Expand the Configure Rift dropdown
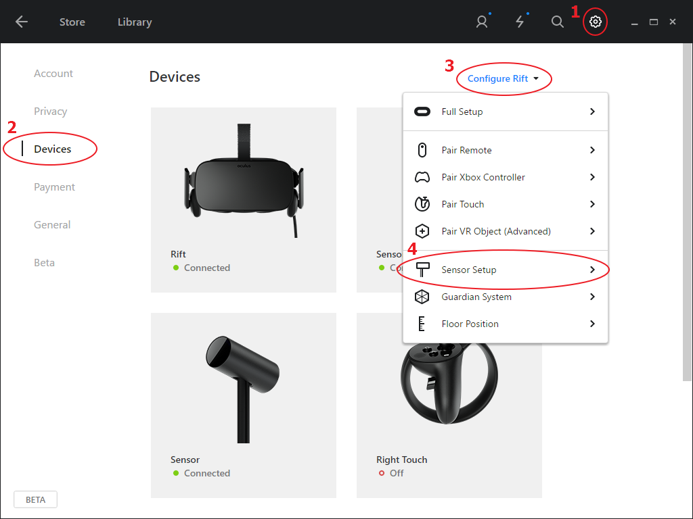 [503, 78]
